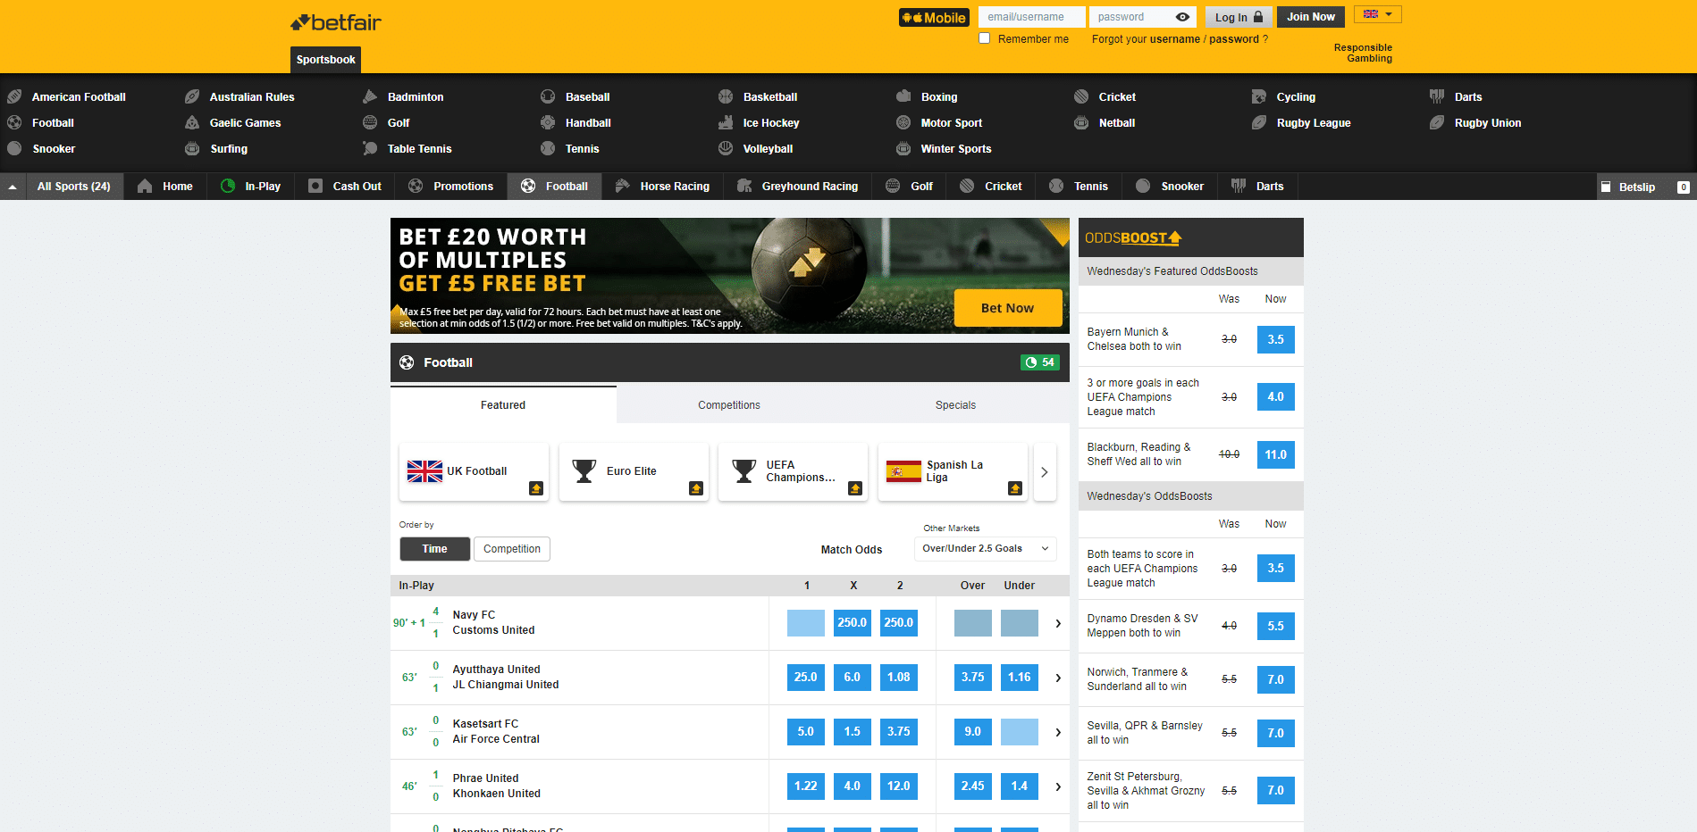Expand Navy FC vs Customs United markets
This screenshot has height=832, width=1697.
click(1058, 623)
